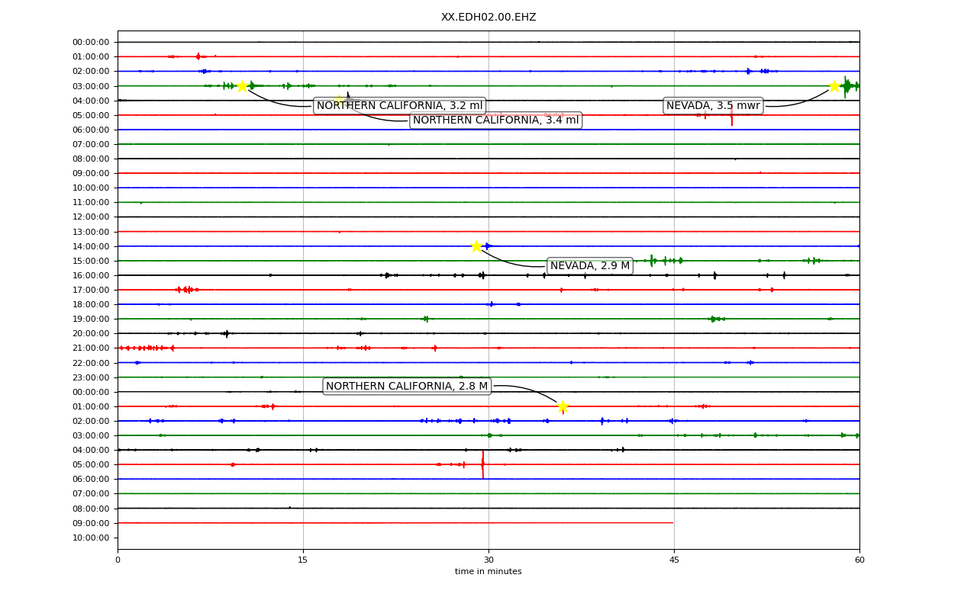
Task: Select the yellow star on the 14:00:00 trace
Action: click(x=476, y=246)
